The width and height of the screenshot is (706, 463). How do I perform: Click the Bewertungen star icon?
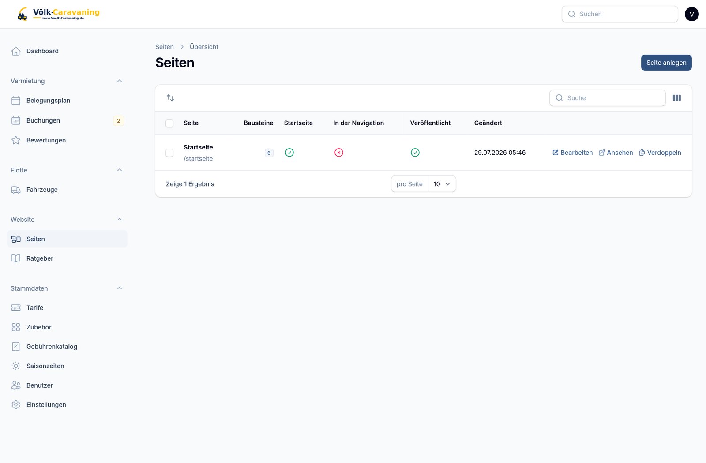click(16, 140)
